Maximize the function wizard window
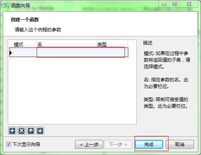The width and height of the screenshot is (201, 155). pyautogui.click(x=175, y=4)
